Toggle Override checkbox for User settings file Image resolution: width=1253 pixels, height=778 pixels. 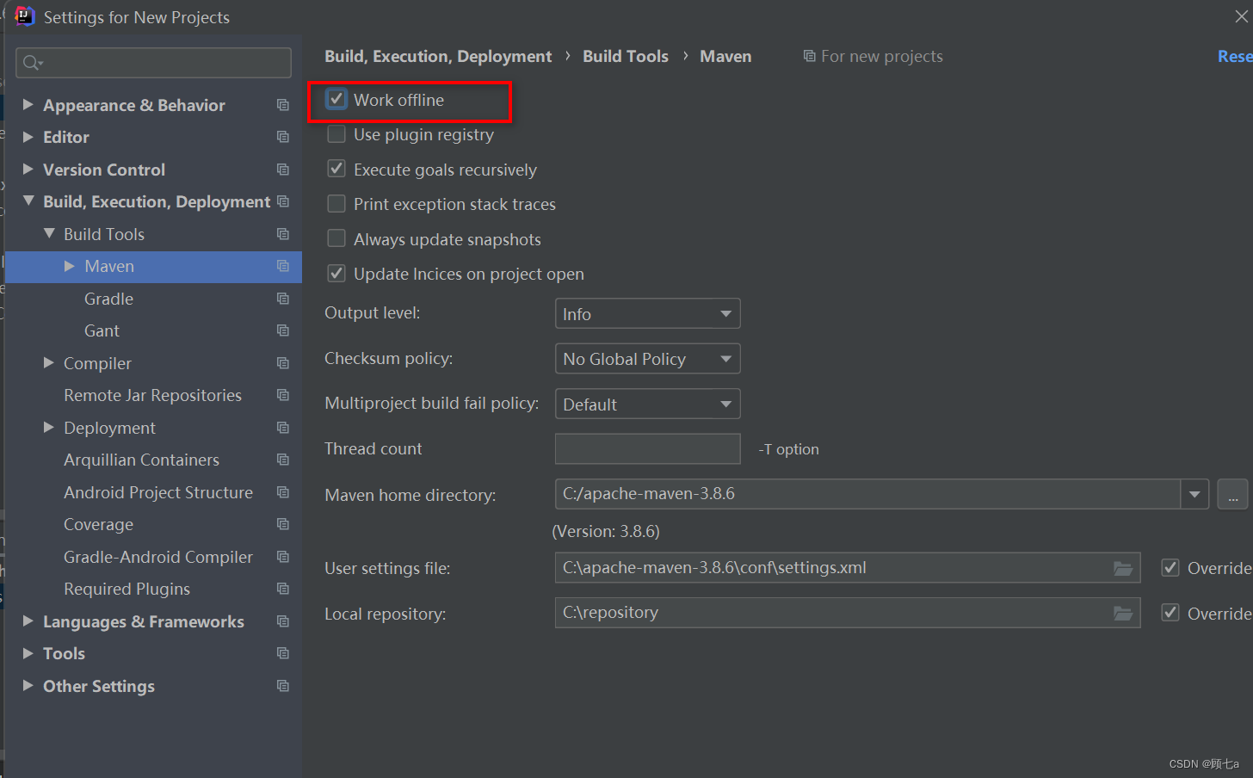point(1170,567)
